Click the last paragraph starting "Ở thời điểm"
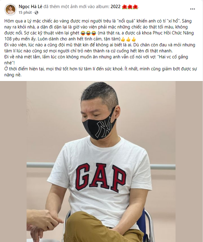The width and height of the screenshot is (203, 242). 101,72
